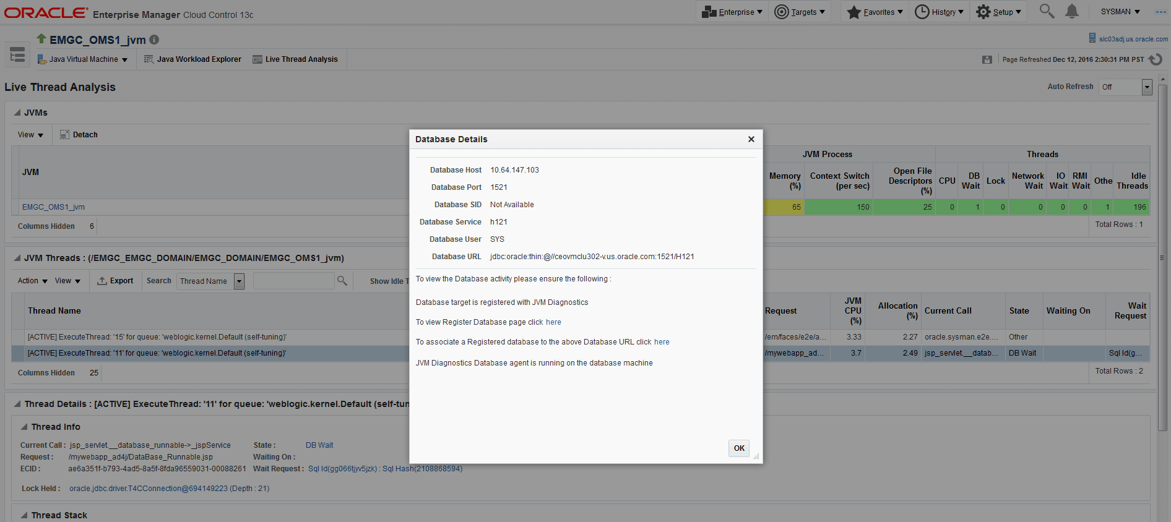Click OK in Database Details dialog
This screenshot has width=1171, height=522.
click(739, 448)
